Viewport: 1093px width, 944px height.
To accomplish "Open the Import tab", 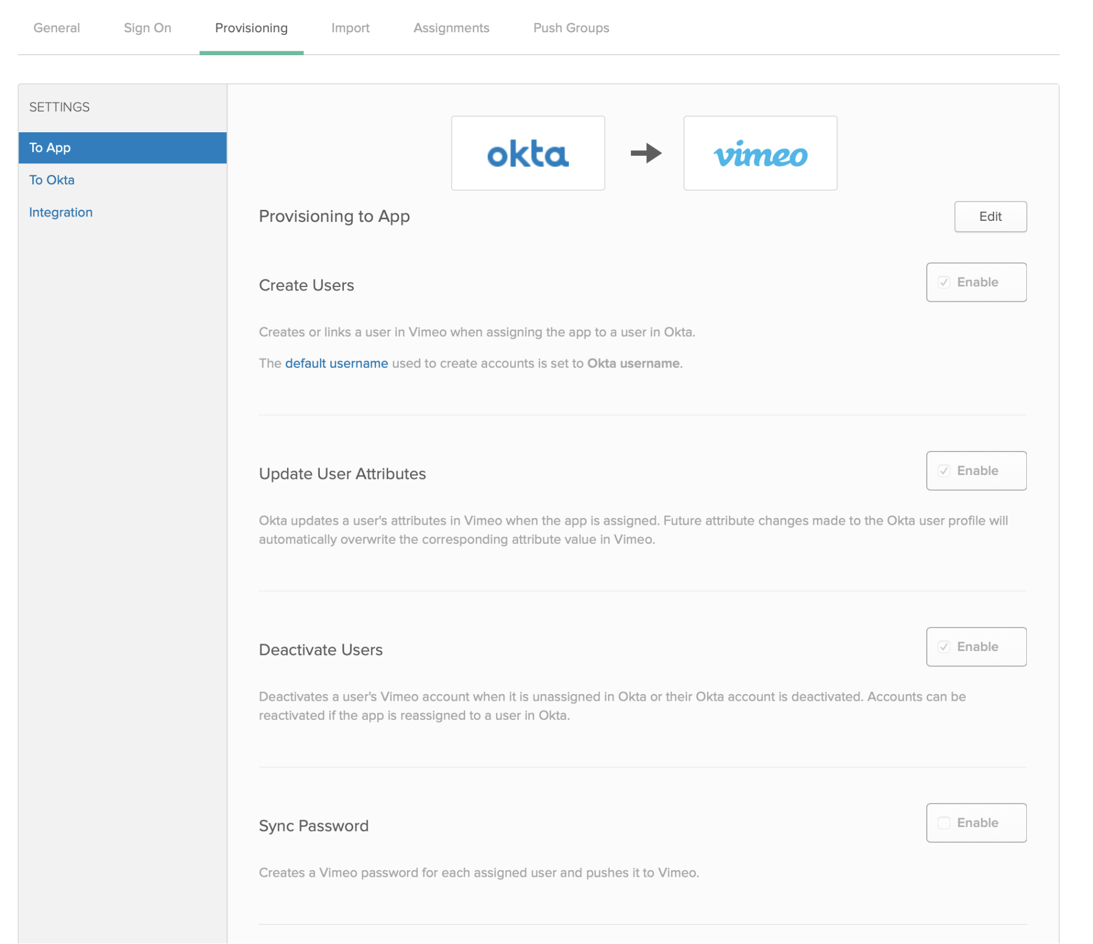I will 352,28.
